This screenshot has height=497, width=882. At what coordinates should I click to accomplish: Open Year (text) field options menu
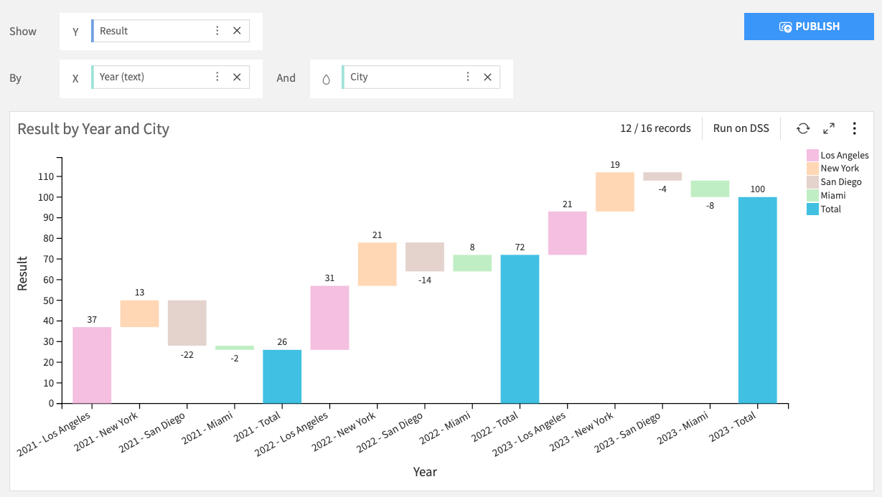217,77
